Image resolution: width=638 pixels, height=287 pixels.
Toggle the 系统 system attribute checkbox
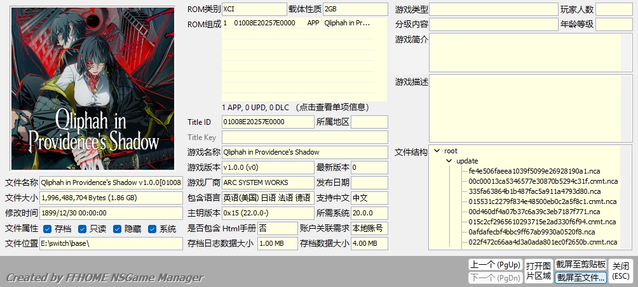[152, 229]
